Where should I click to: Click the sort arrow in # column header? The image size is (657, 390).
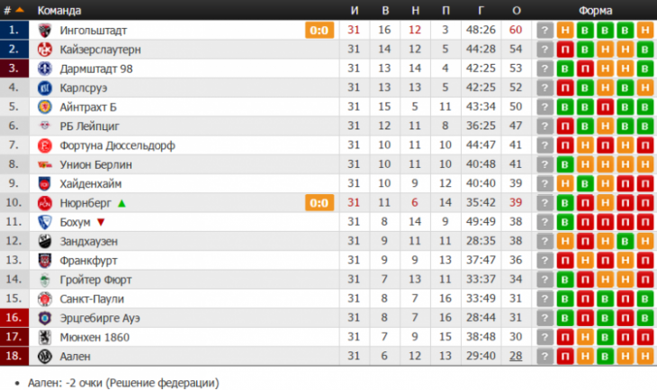pos(19,10)
